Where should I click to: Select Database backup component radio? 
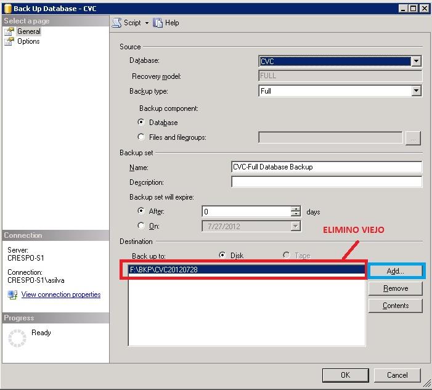pyautogui.click(x=141, y=122)
